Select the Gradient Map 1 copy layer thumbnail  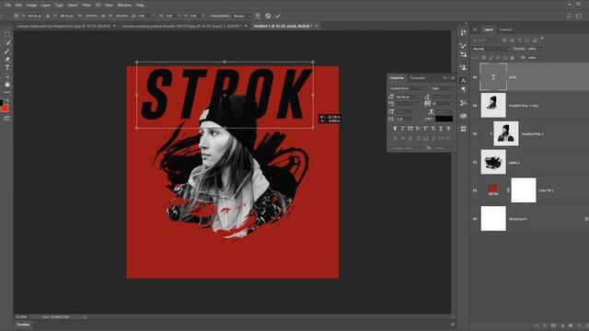tap(493, 106)
